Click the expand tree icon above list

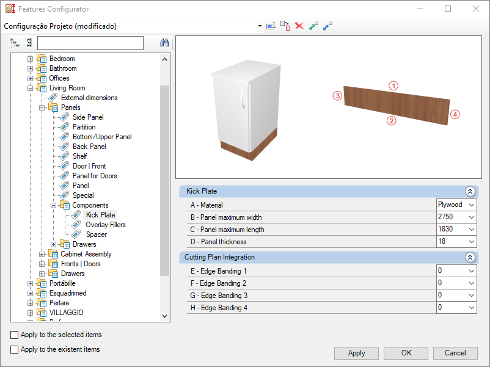pos(15,43)
